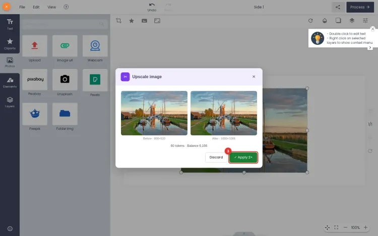
Task: Switch to the Photos panel
Action: point(10,62)
